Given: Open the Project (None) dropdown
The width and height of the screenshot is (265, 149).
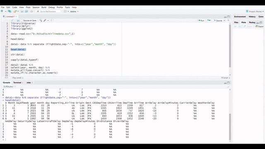Looking at the screenshot, I should click(255, 11).
